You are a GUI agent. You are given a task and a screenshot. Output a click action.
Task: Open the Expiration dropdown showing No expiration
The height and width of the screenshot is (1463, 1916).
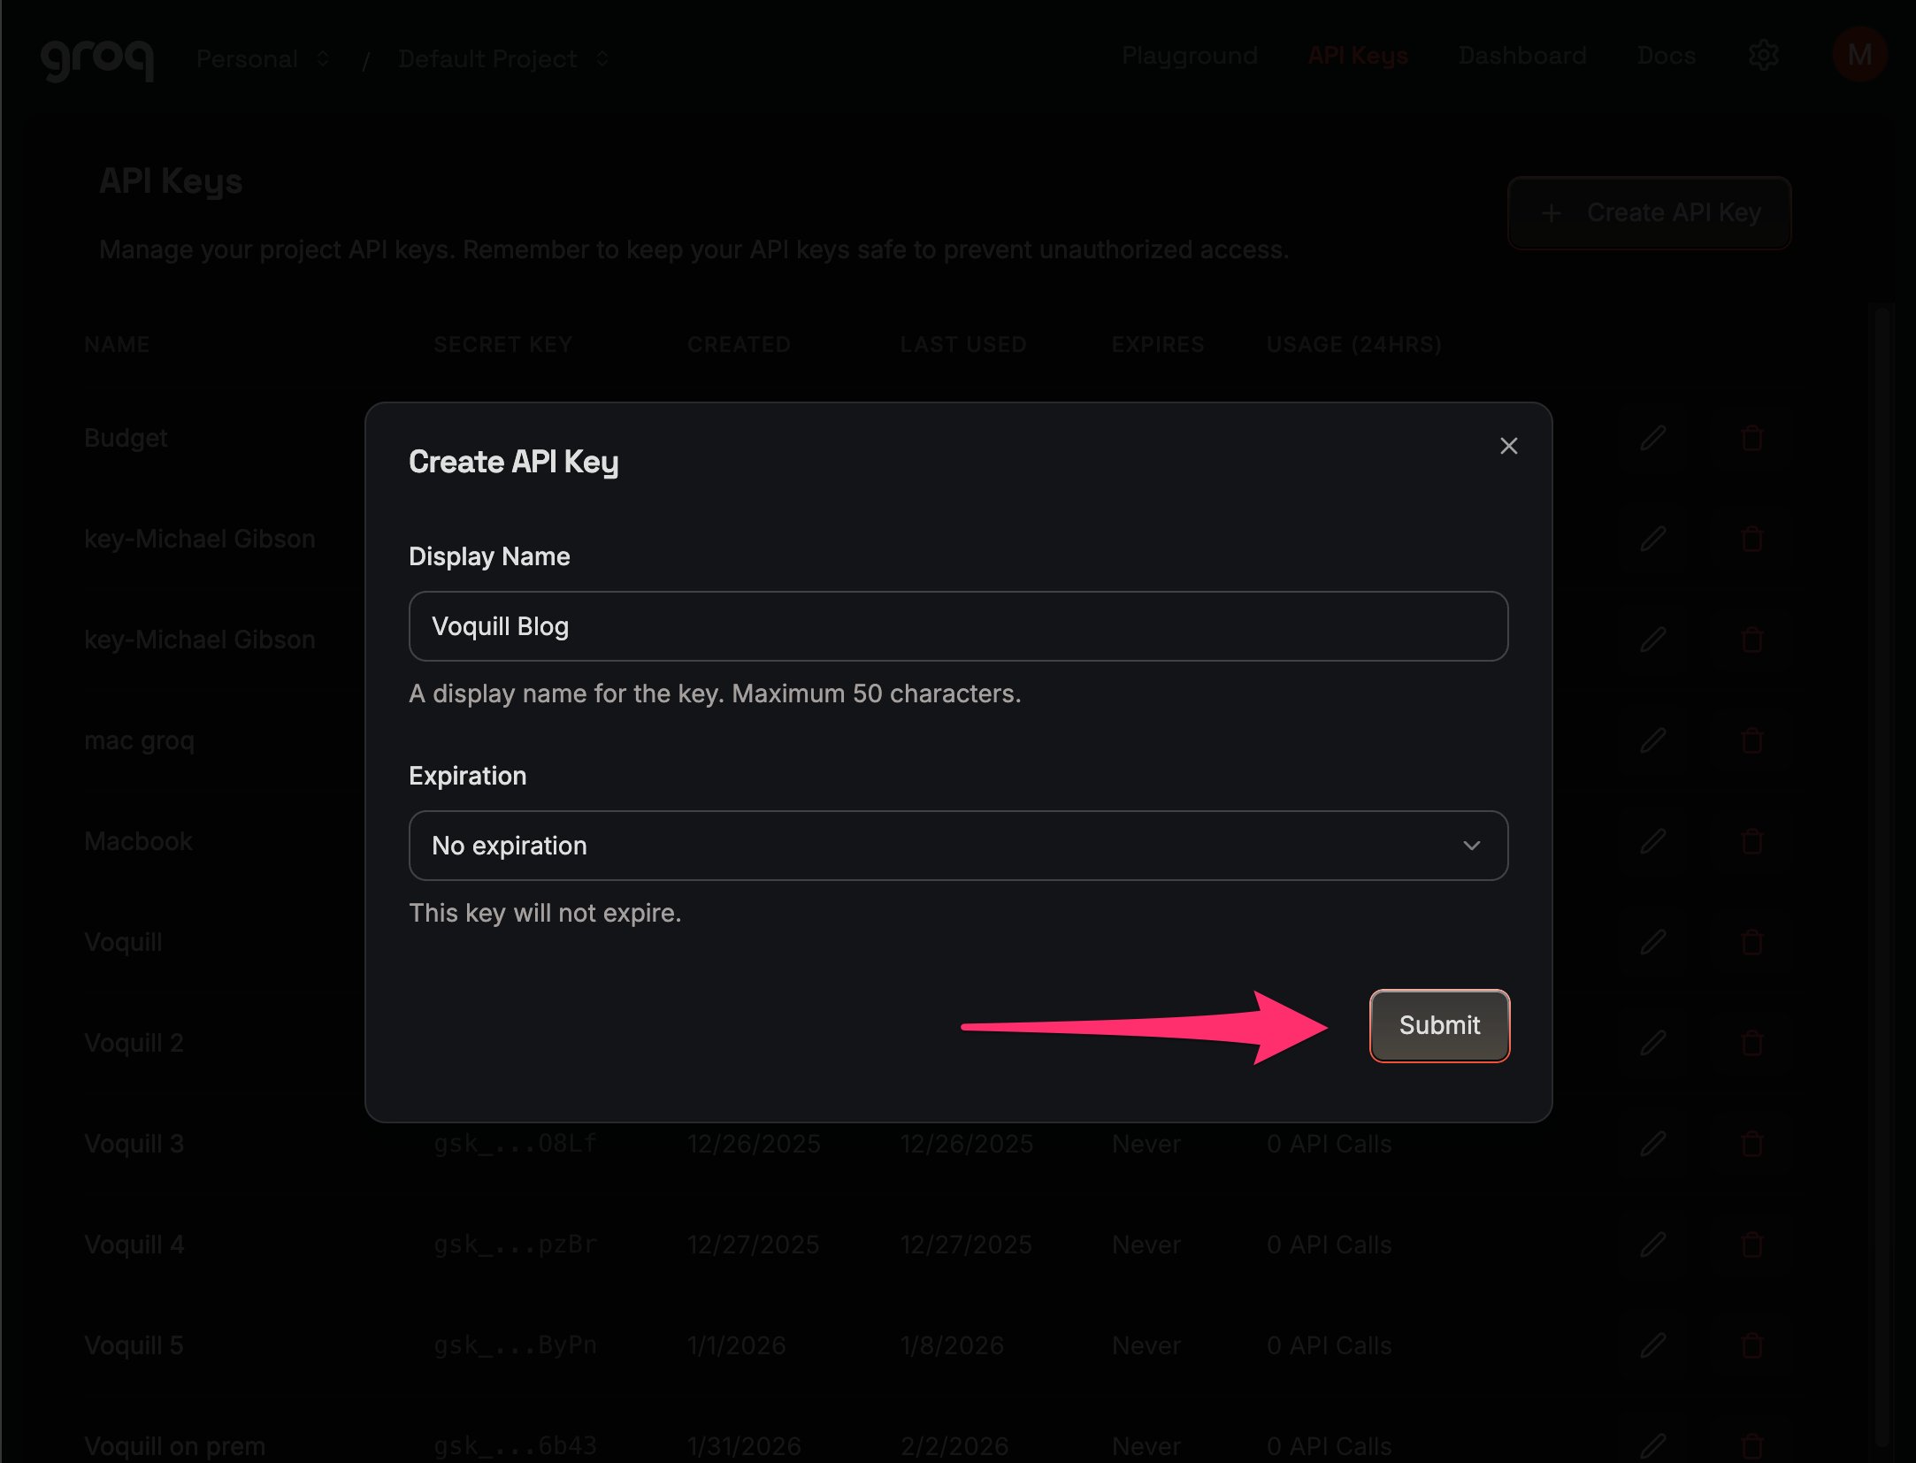click(958, 846)
